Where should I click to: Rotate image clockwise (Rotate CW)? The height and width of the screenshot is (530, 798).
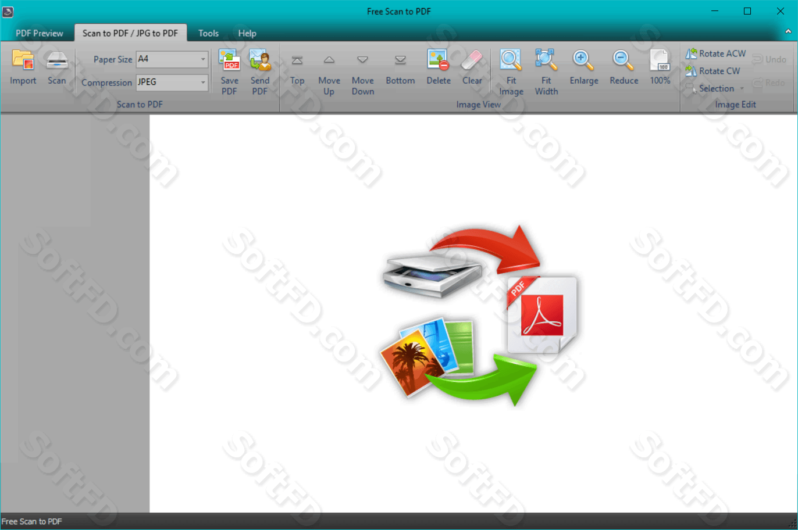pos(712,71)
